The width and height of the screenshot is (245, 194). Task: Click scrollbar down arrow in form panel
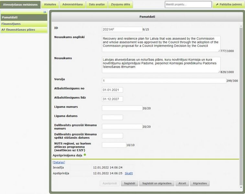point(240,187)
